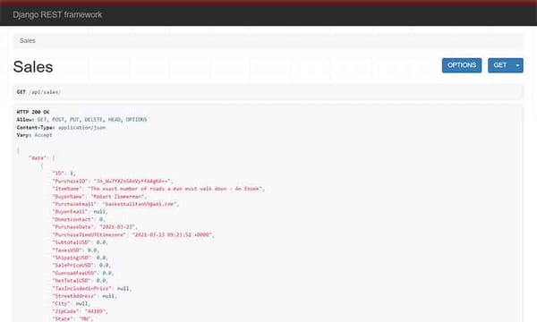Click the GumroadFeeUSD 0.0 line
Image resolution: width=537 pixels, height=322 pixels.
(83, 273)
